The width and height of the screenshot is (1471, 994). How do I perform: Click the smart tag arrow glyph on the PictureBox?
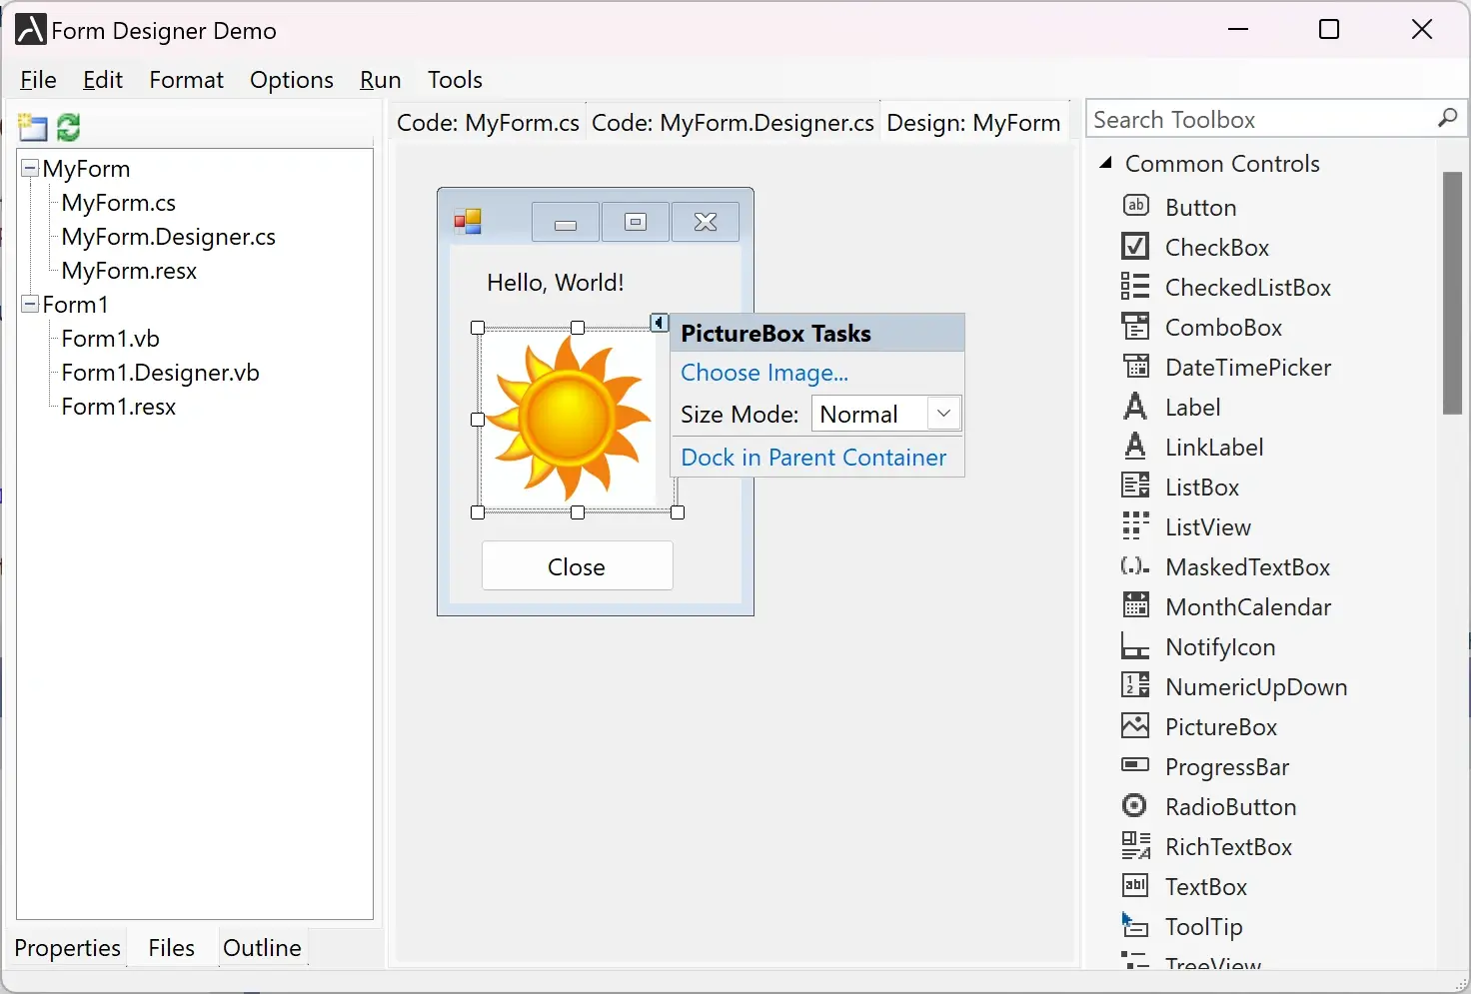tap(659, 323)
